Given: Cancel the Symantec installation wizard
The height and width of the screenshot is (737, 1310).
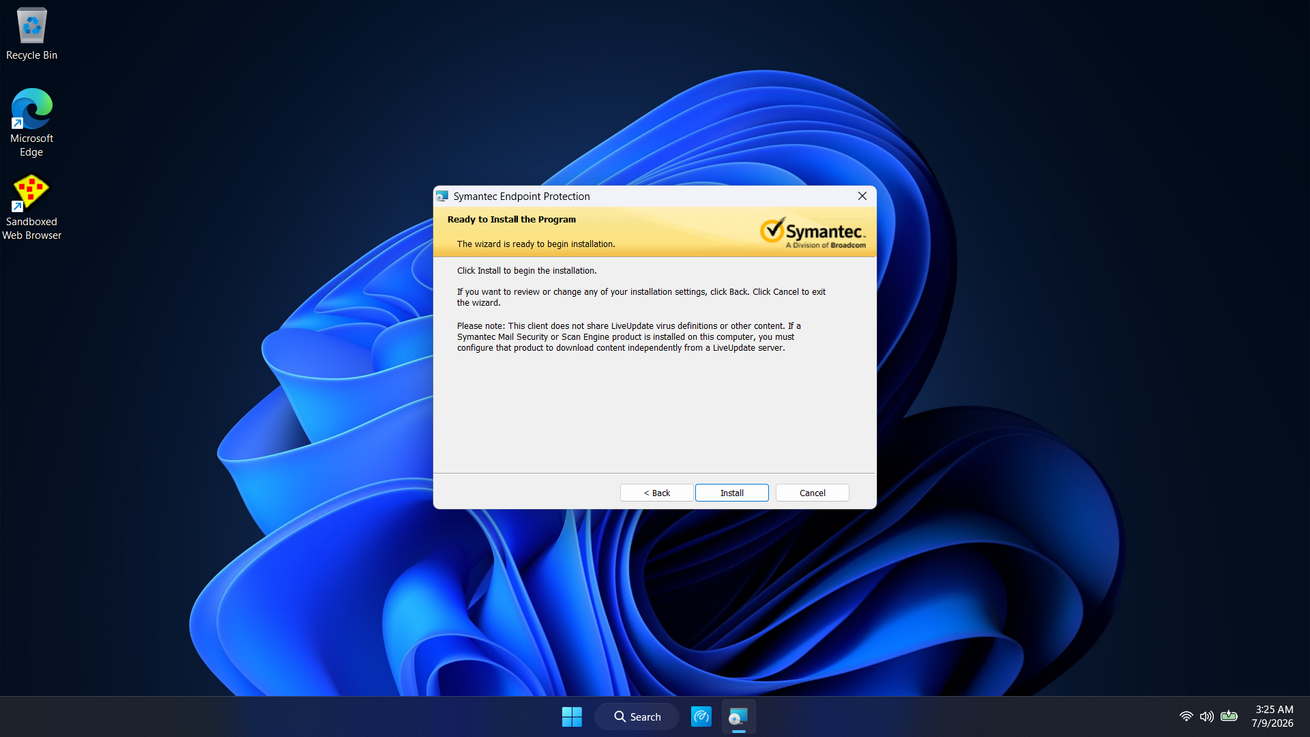Looking at the screenshot, I should pos(812,493).
